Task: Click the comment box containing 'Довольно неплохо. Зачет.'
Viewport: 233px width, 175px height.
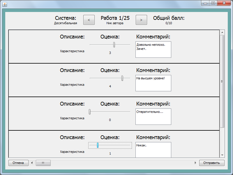Action: [153, 50]
